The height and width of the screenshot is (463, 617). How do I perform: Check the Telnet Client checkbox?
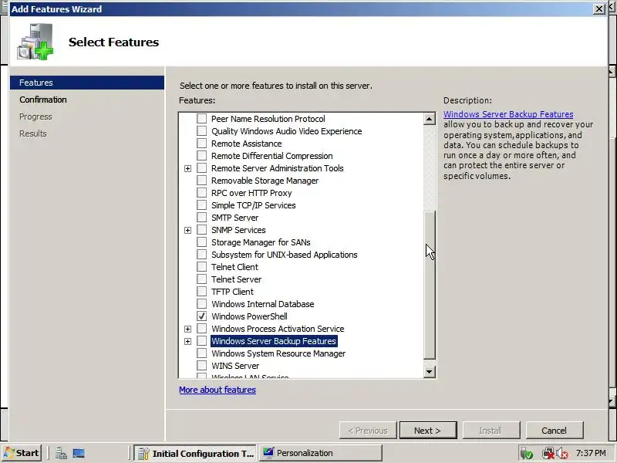click(201, 266)
